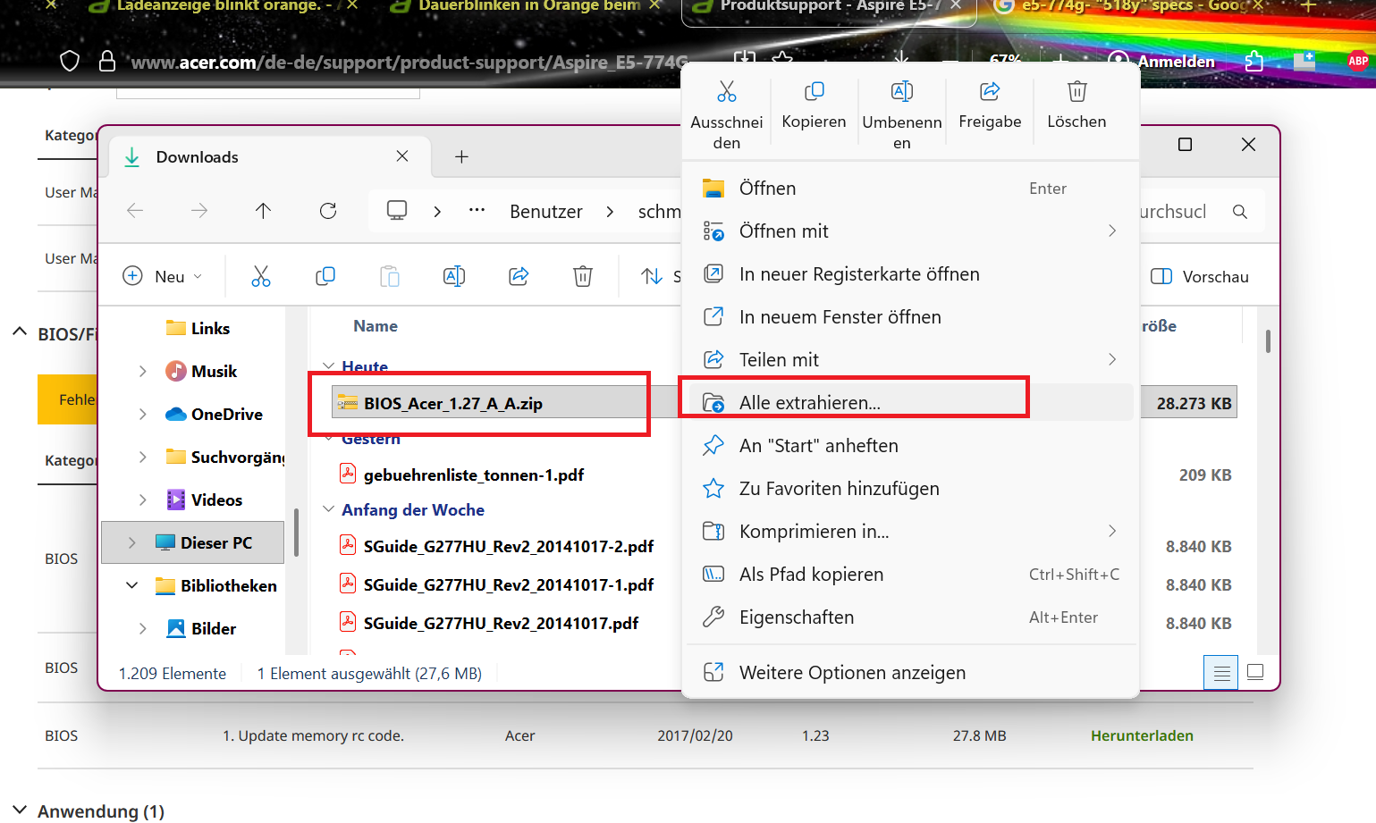
Task: Click the browser address bar URL
Action: pyautogui.click(x=409, y=63)
